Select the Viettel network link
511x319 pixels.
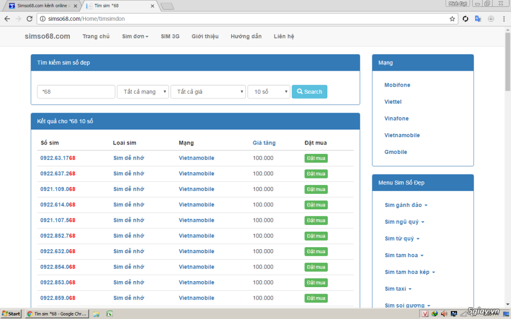393,102
